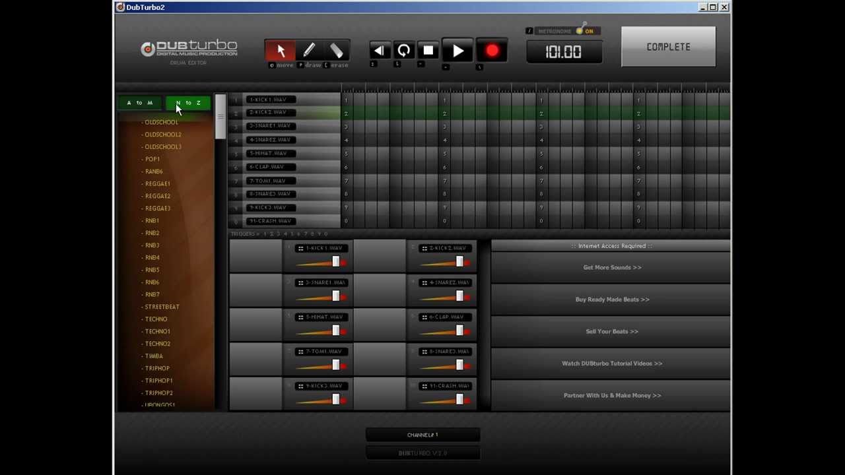Load the STREETBEAT kit
Image resolution: width=845 pixels, height=475 pixels.
(161, 307)
